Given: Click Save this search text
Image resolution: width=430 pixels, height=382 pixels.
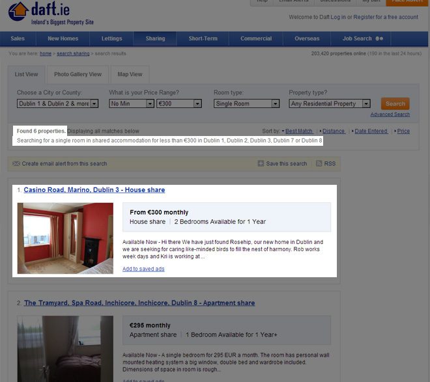Looking at the screenshot, I should click(287, 164).
